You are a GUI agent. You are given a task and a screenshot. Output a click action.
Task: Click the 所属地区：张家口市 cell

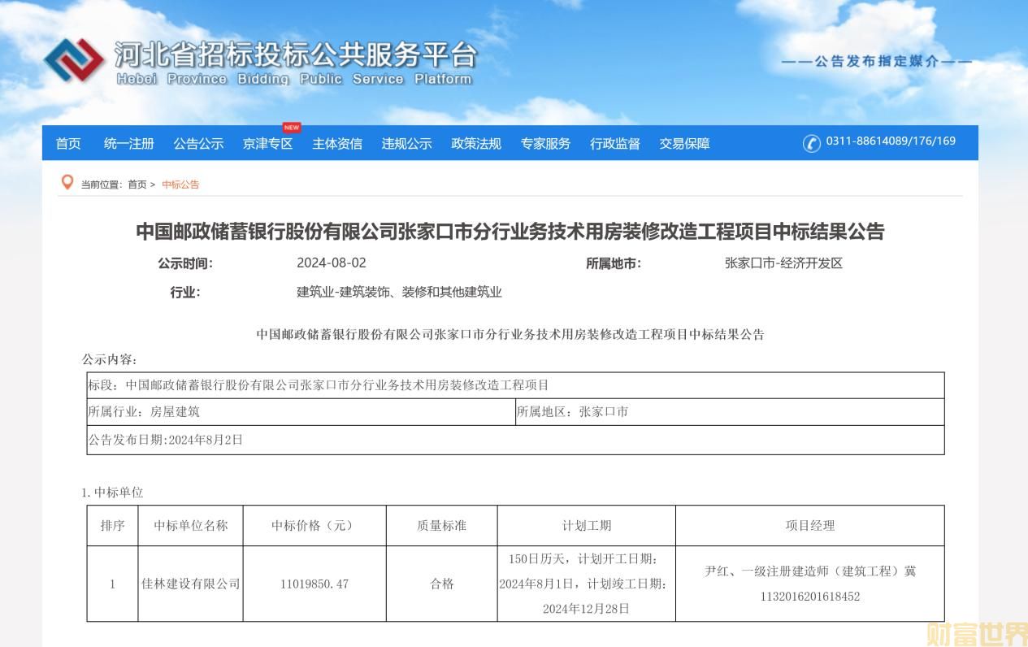pyautogui.click(x=730, y=412)
